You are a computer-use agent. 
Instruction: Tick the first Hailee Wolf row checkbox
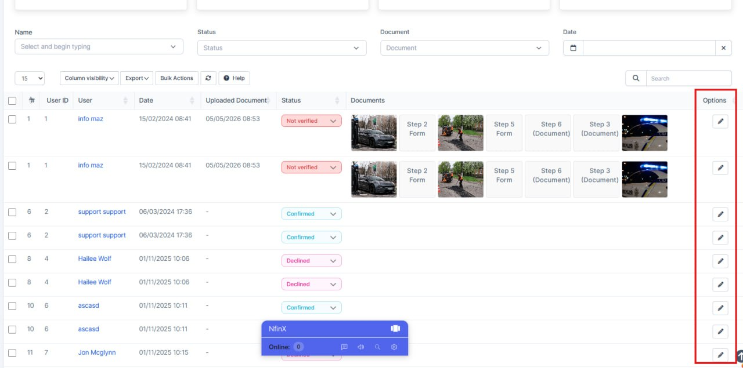12,259
